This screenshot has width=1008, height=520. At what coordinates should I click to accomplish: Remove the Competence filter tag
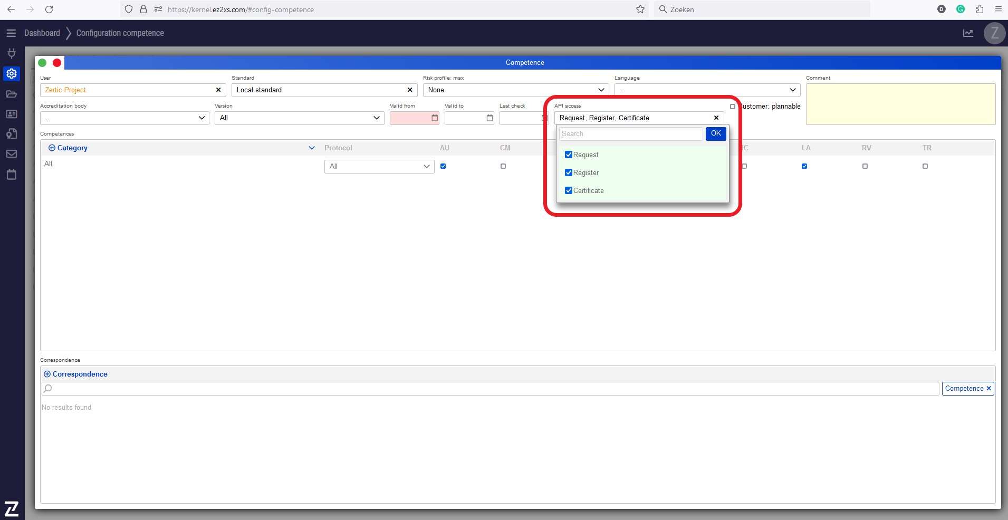988,389
